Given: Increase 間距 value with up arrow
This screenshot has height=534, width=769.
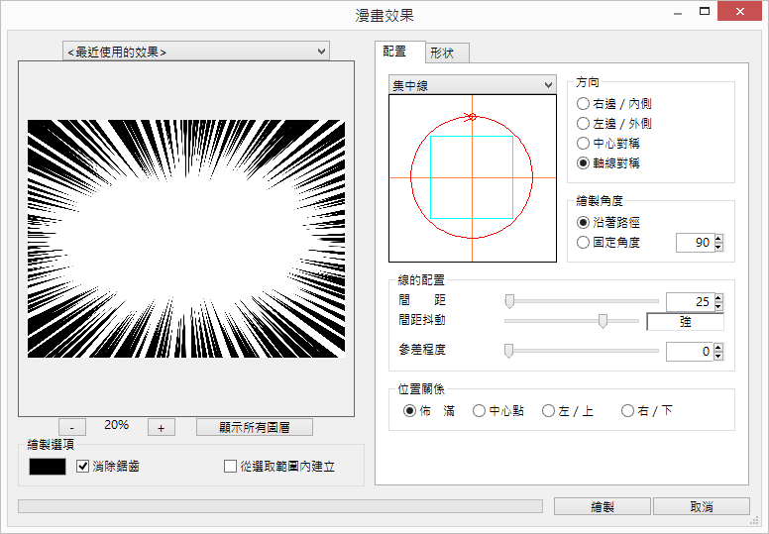Looking at the screenshot, I should pyautogui.click(x=718, y=297).
